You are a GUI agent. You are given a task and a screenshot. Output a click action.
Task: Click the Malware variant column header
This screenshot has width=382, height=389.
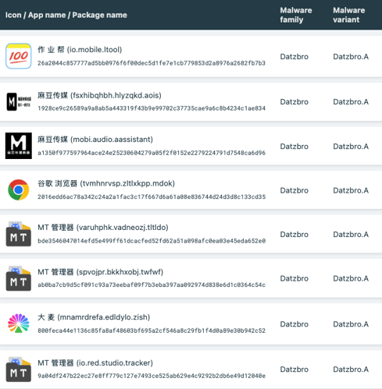(x=348, y=15)
